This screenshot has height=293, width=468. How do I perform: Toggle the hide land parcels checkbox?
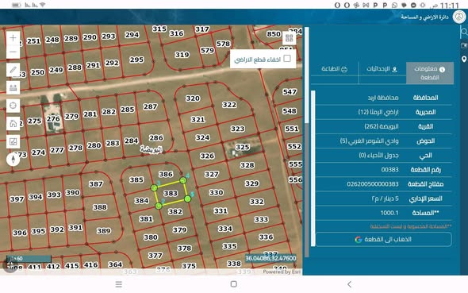coord(287,59)
